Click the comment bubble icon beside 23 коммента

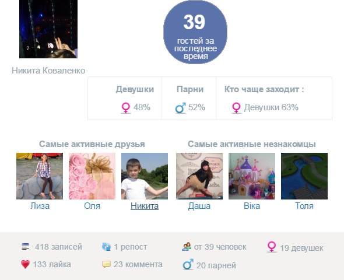(x=106, y=264)
